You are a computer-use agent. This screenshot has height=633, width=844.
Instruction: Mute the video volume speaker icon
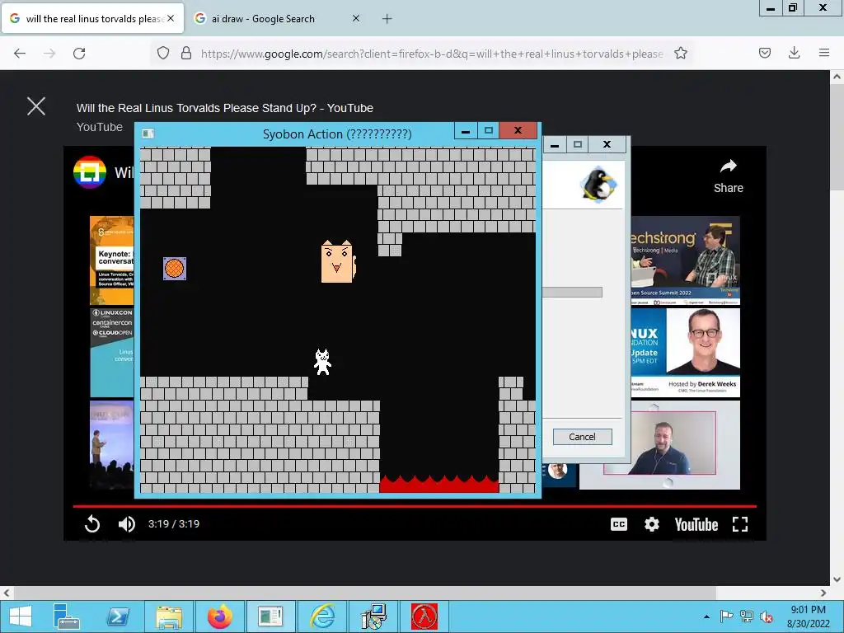126,523
